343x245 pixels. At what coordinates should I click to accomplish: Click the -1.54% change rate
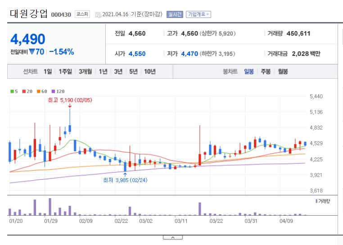[x=62, y=52]
